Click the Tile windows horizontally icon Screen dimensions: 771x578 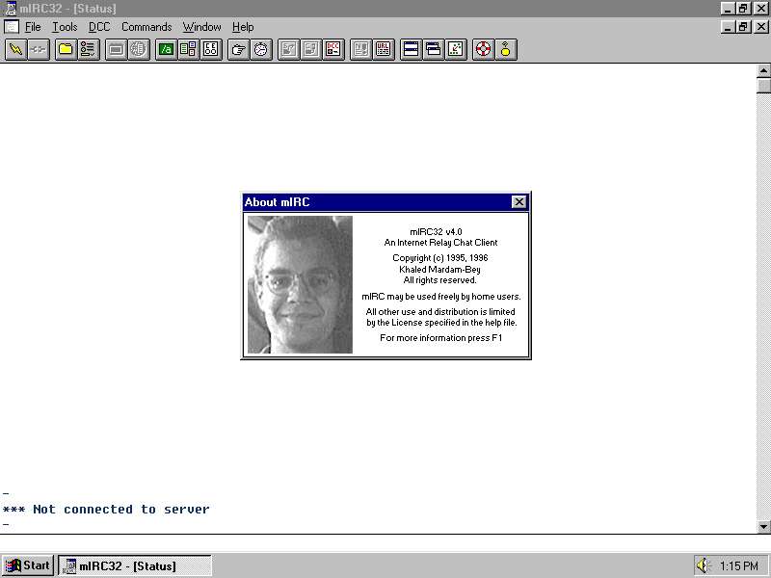click(412, 50)
